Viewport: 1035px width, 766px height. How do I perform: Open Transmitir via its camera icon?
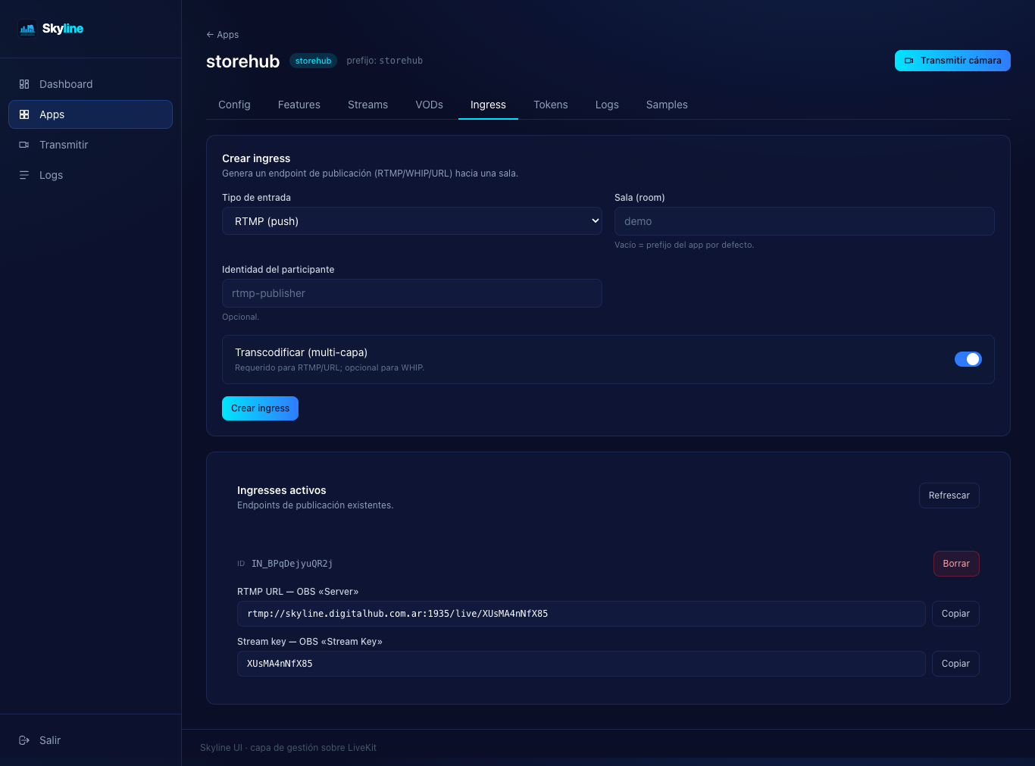(24, 145)
